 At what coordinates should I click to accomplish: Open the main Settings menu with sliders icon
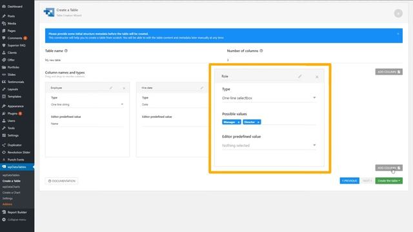(x=13, y=135)
